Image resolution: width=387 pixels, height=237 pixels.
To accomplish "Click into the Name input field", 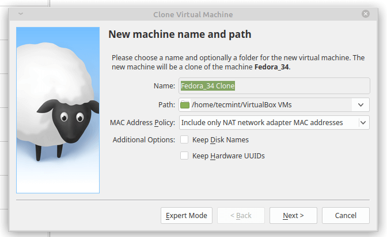I will click(x=274, y=86).
